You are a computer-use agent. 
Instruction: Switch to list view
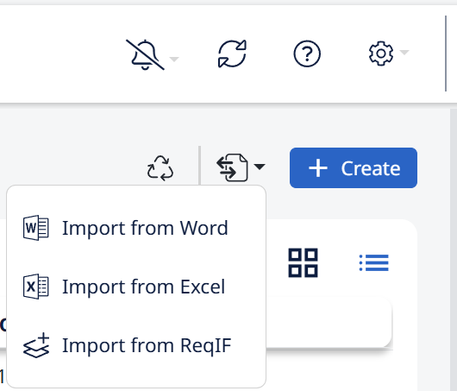click(374, 262)
